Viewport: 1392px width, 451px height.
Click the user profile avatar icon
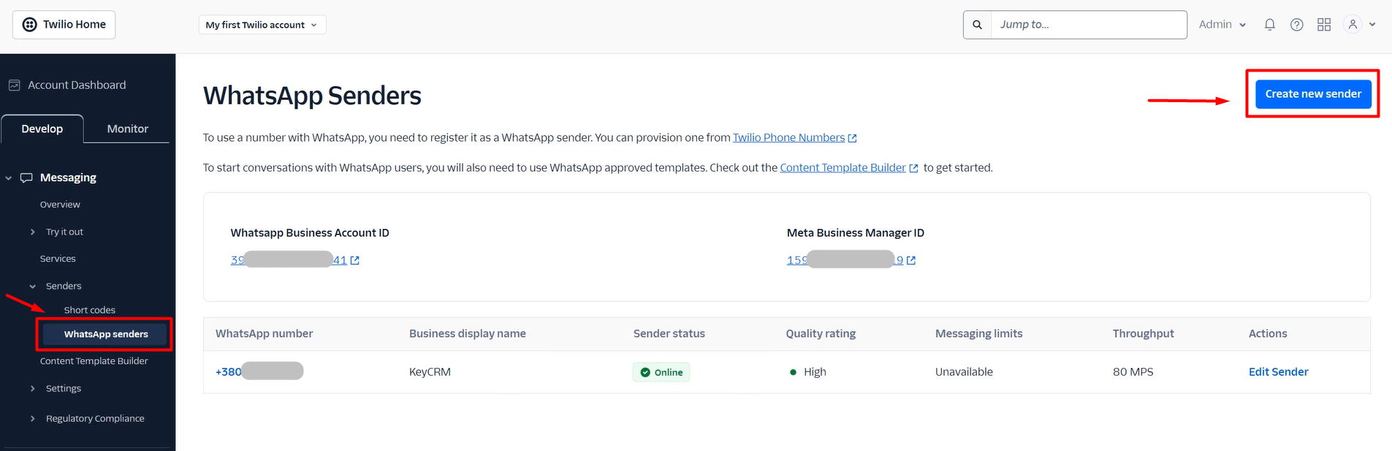coord(1353,25)
